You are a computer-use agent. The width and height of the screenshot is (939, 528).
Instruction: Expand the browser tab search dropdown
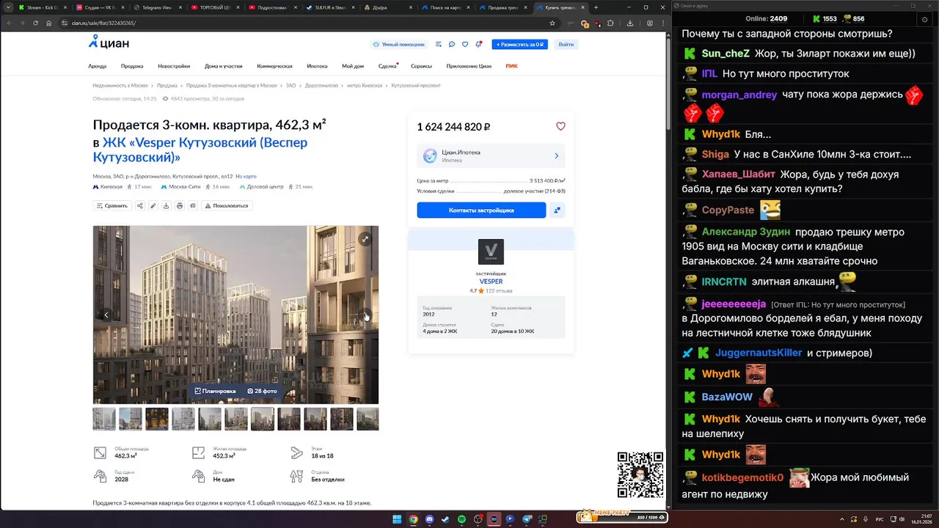click(x=7, y=7)
